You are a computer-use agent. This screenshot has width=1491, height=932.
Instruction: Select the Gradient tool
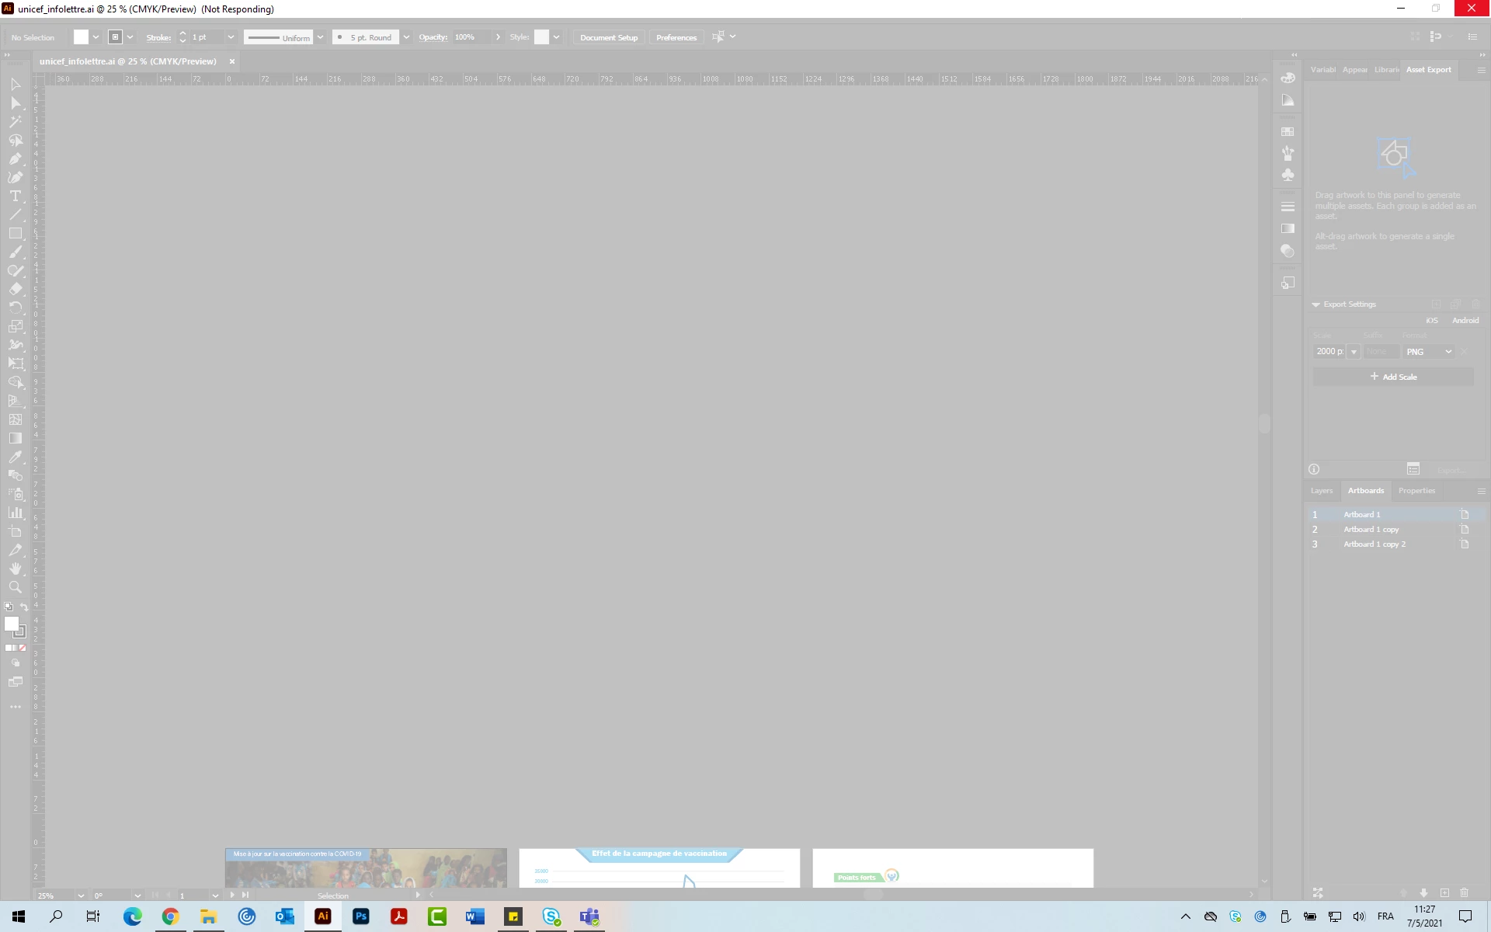pyautogui.click(x=15, y=438)
